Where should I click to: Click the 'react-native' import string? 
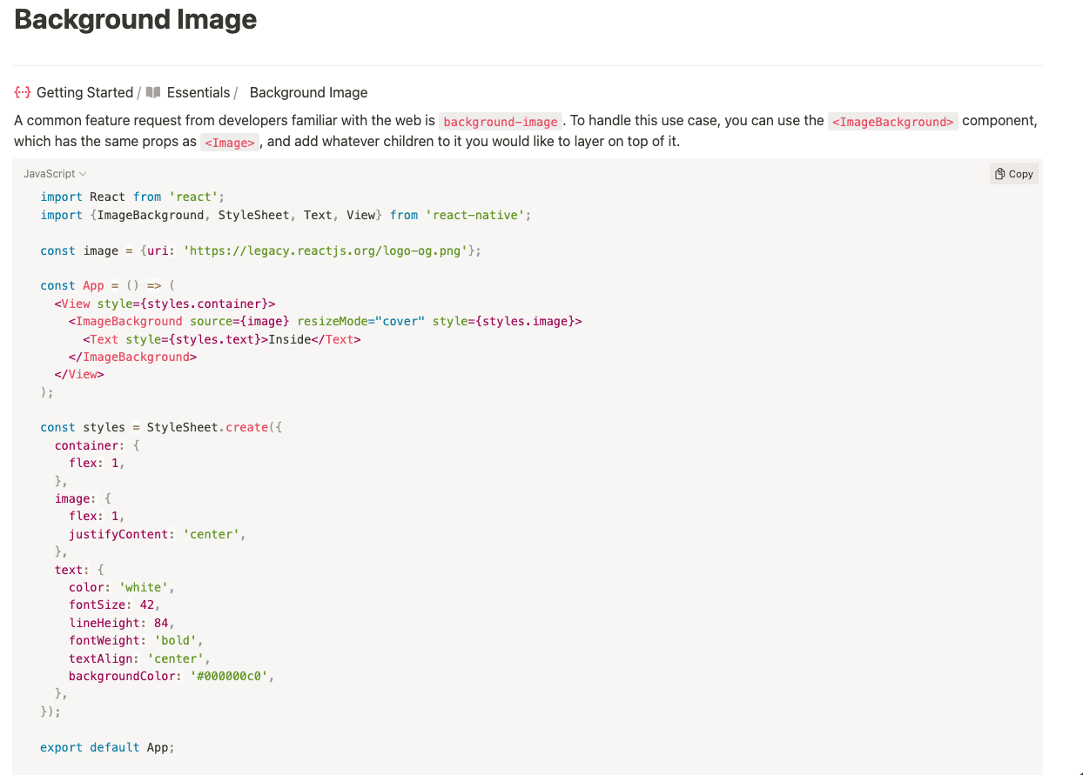click(474, 215)
